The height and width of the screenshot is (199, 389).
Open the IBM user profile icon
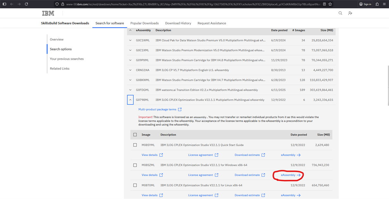[350, 13]
